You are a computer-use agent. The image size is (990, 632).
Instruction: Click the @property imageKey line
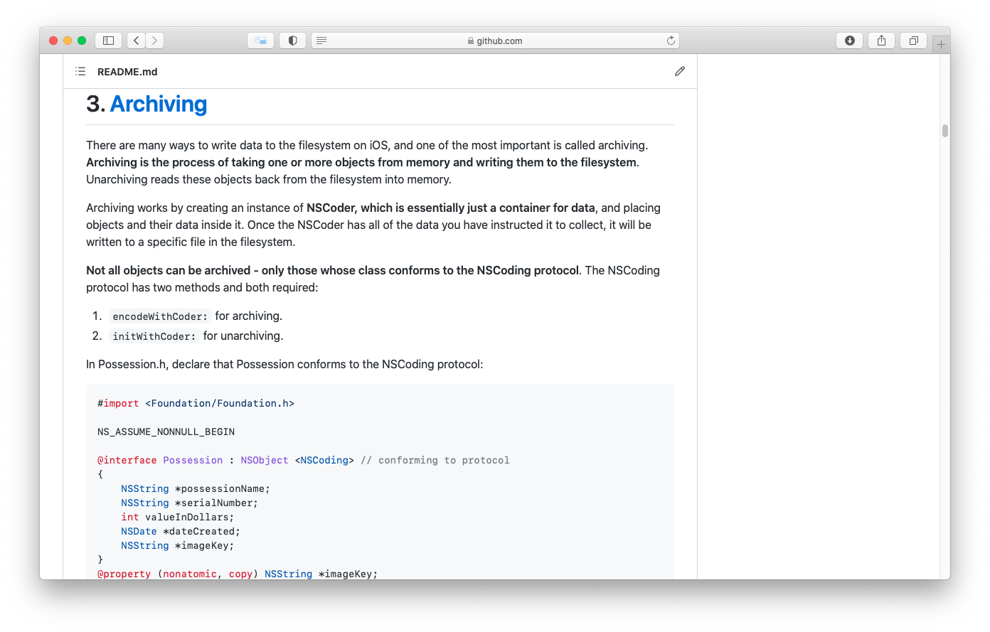[x=238, y=574]
